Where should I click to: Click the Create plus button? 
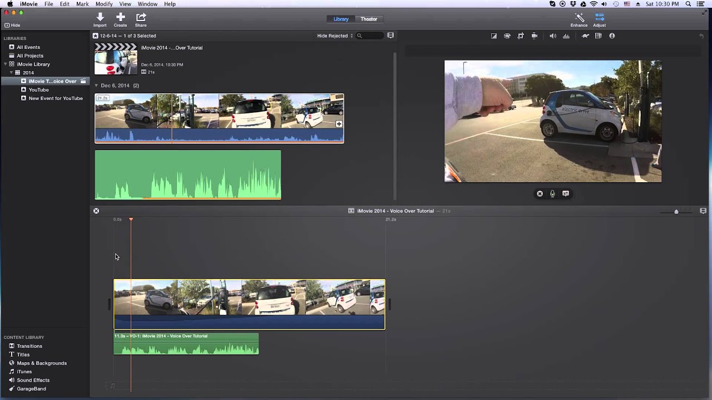coord(120,20)
